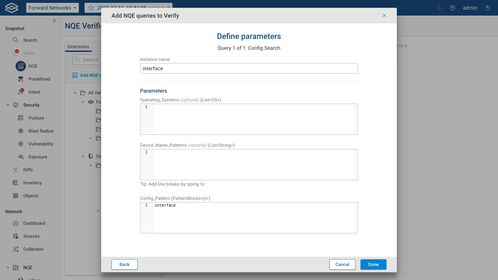Viewport: 498px width, 280px height.
Task: Collapse the NQE section at sidebar bottom
Action: [x=8, y=268]
